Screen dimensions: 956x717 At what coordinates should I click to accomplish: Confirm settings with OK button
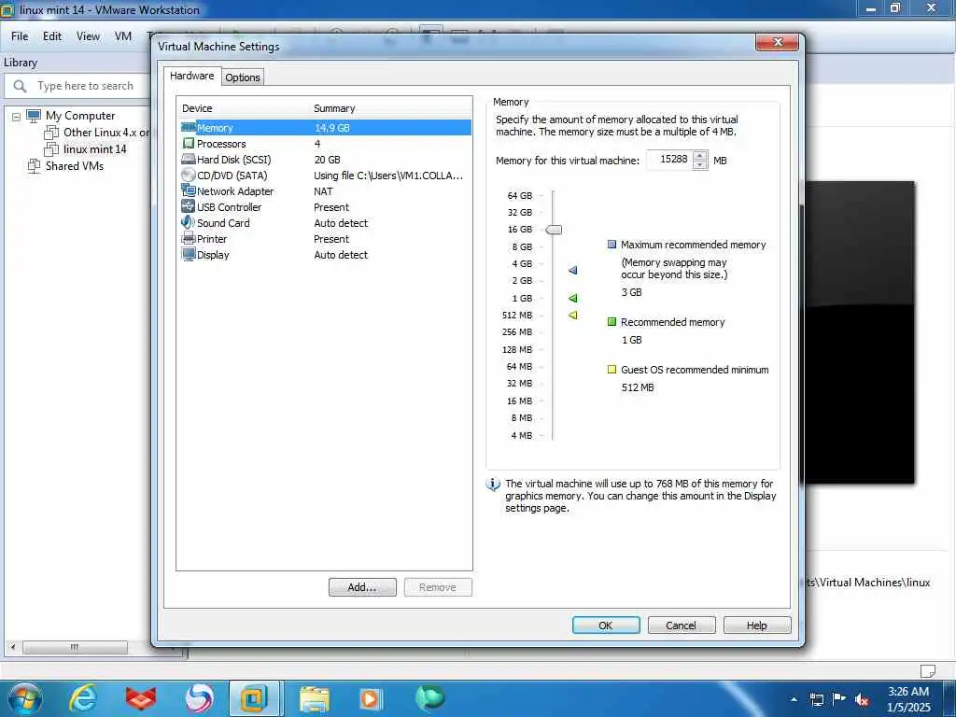coord(605,625)
